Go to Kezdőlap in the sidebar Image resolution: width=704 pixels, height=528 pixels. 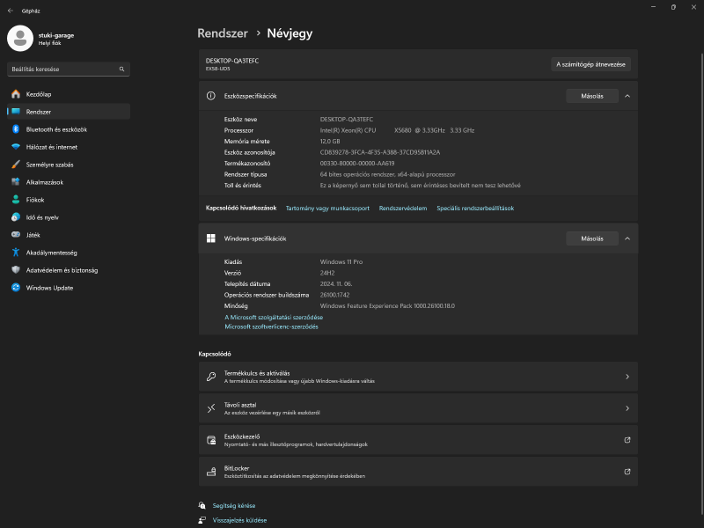[69, 94]
